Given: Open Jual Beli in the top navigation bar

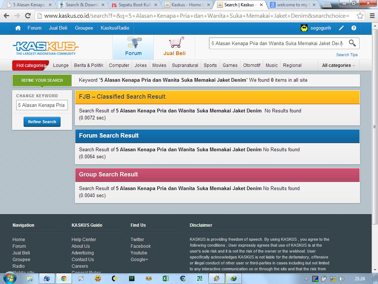Looking at the screenshot, I should pos(58,28).
